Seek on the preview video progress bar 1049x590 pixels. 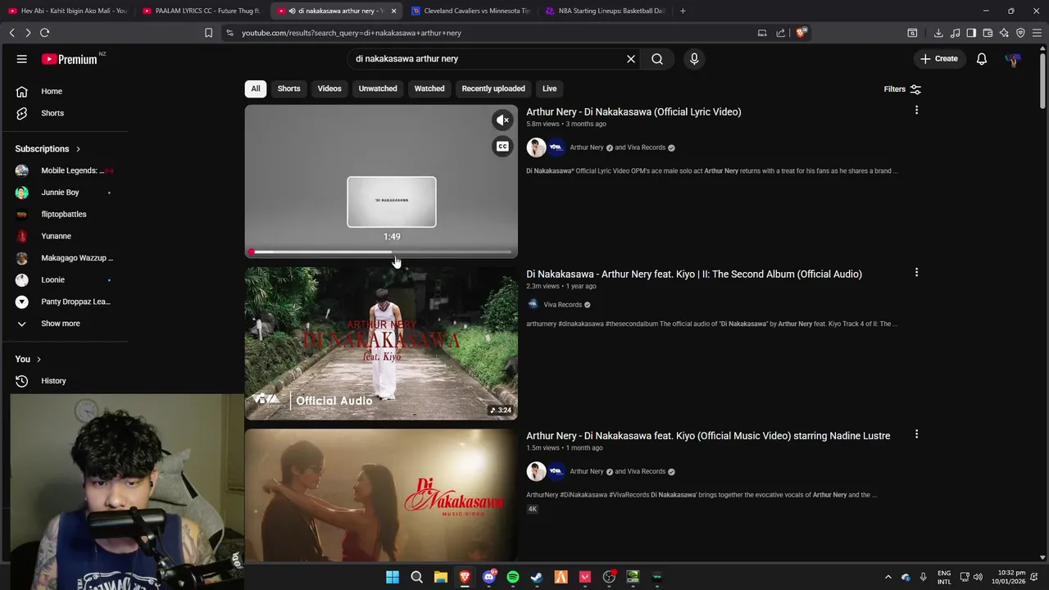(x=381, y=252)
